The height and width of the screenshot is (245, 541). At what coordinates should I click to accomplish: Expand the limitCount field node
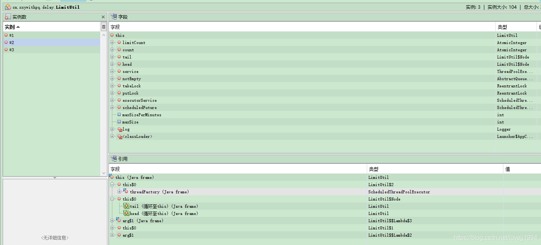tap(112, 43)
